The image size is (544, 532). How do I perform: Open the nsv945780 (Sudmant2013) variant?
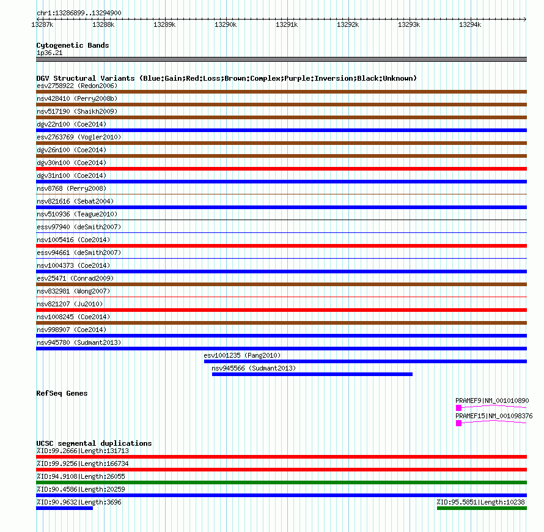pos(281,349)
